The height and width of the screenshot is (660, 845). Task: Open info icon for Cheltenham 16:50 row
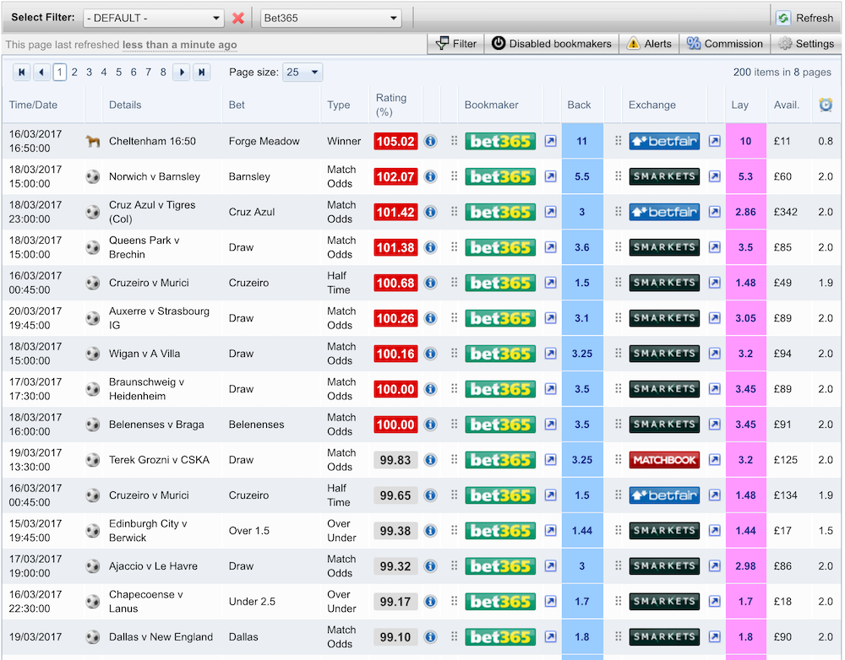pos(430,142)
